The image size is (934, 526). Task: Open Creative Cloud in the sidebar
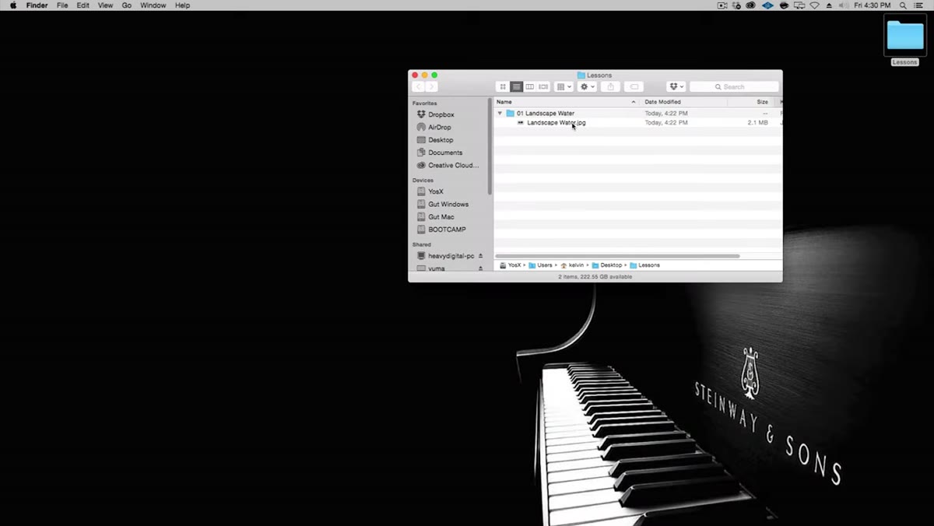coord(453,165)
